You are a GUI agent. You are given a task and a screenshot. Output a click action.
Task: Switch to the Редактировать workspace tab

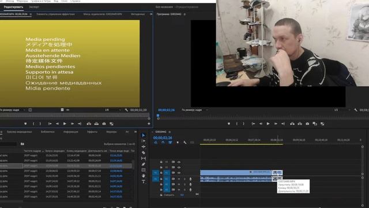(x=13, y=7)
